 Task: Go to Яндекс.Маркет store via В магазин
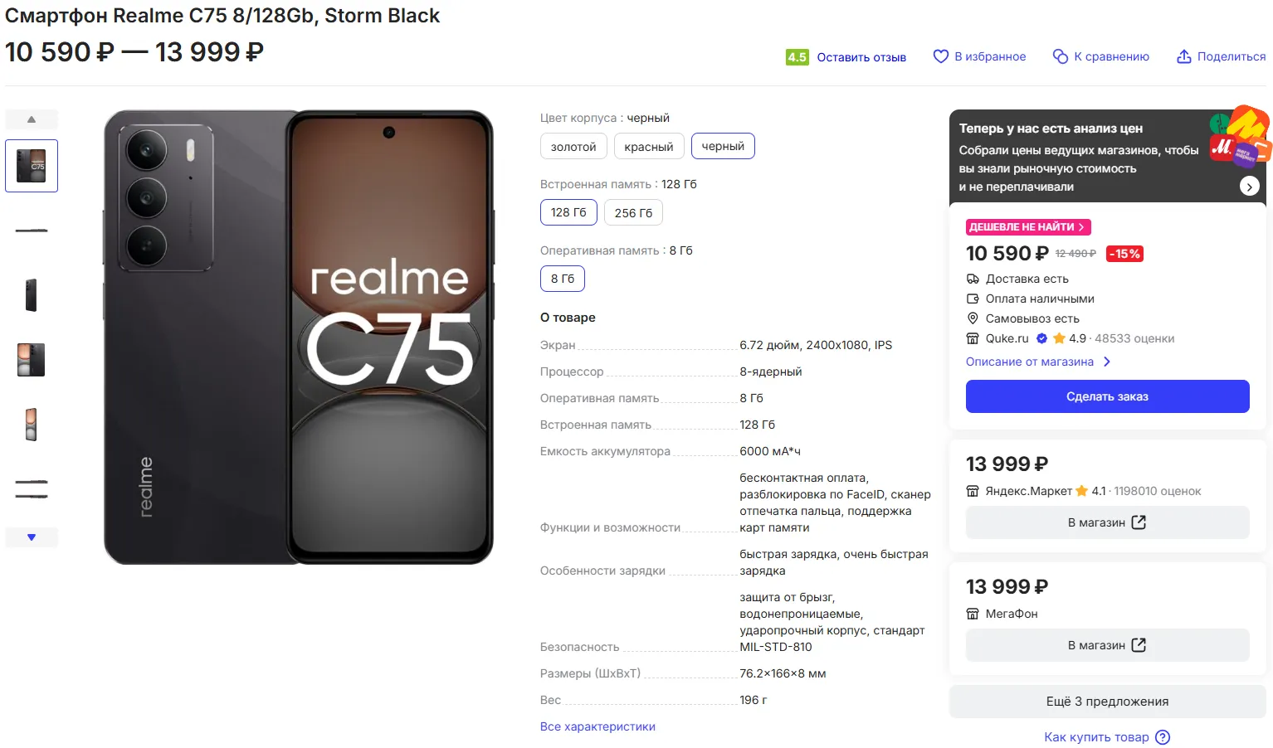(x=1107, y=522)
